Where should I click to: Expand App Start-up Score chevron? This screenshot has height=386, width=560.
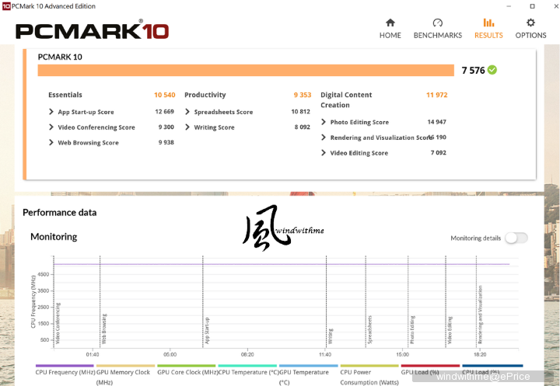(51, 112)
